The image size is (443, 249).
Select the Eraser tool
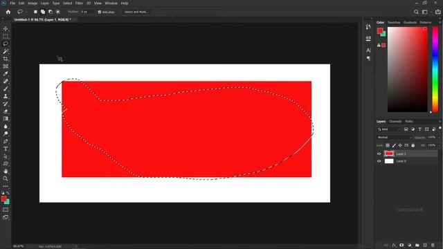click(6, 111)
